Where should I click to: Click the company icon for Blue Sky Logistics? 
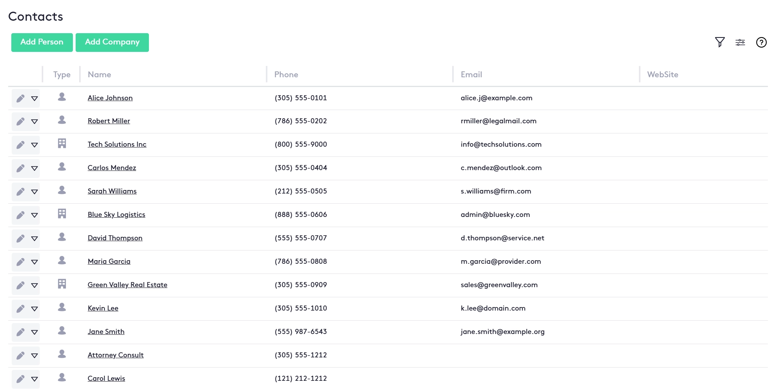tap(62, 214)
